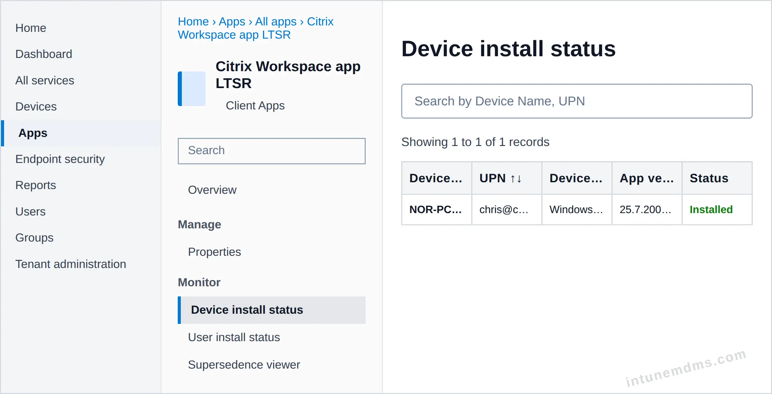Click Windows… platform cell
The height and width of the screenshot is (394, 772).
coord(577,210)
